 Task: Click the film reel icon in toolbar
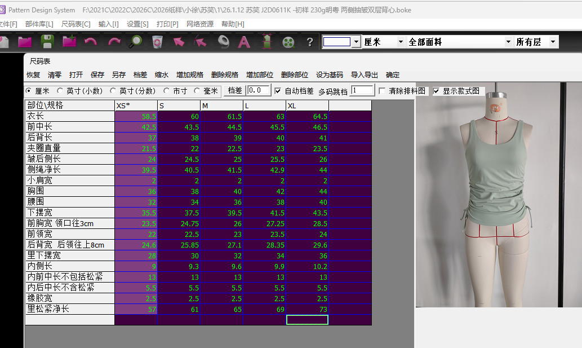point(288,42)
